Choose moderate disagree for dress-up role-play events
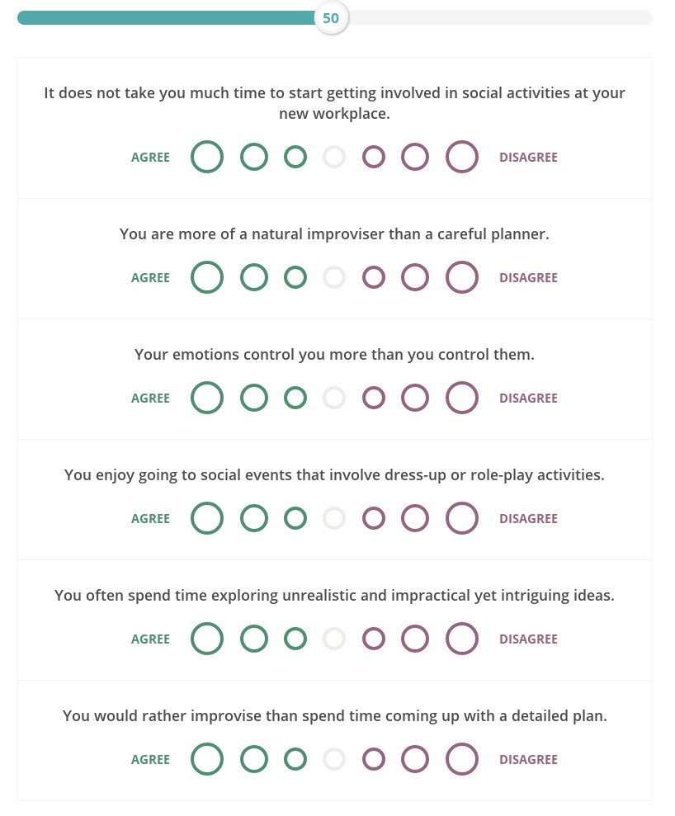 pyautogui.click(x=415, y=518)
